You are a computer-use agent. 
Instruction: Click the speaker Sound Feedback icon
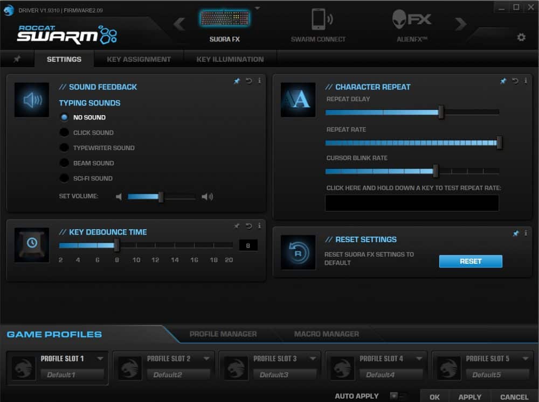[x=32, y=100]
